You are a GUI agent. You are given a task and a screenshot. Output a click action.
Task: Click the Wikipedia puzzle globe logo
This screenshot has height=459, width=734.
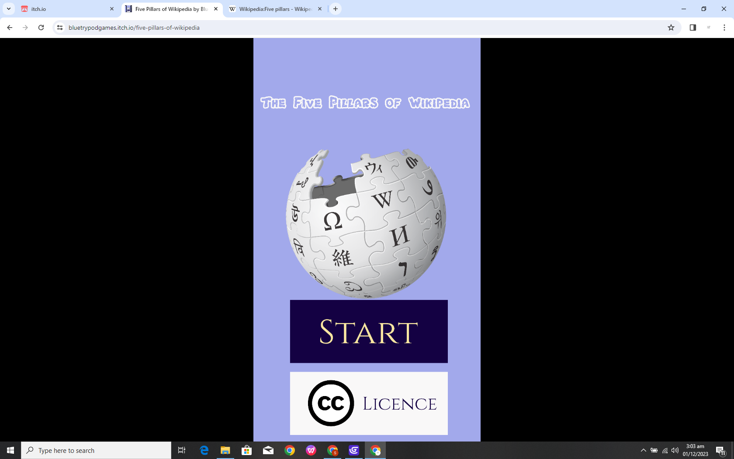pyautogui.click(x=366, y=223)
